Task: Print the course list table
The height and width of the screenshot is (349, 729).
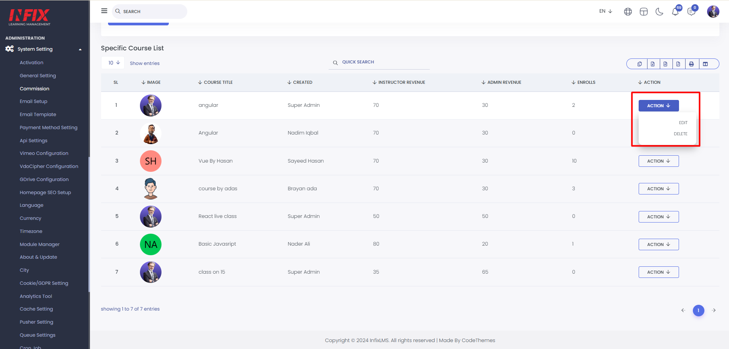Action: click(x=691, y=64)
